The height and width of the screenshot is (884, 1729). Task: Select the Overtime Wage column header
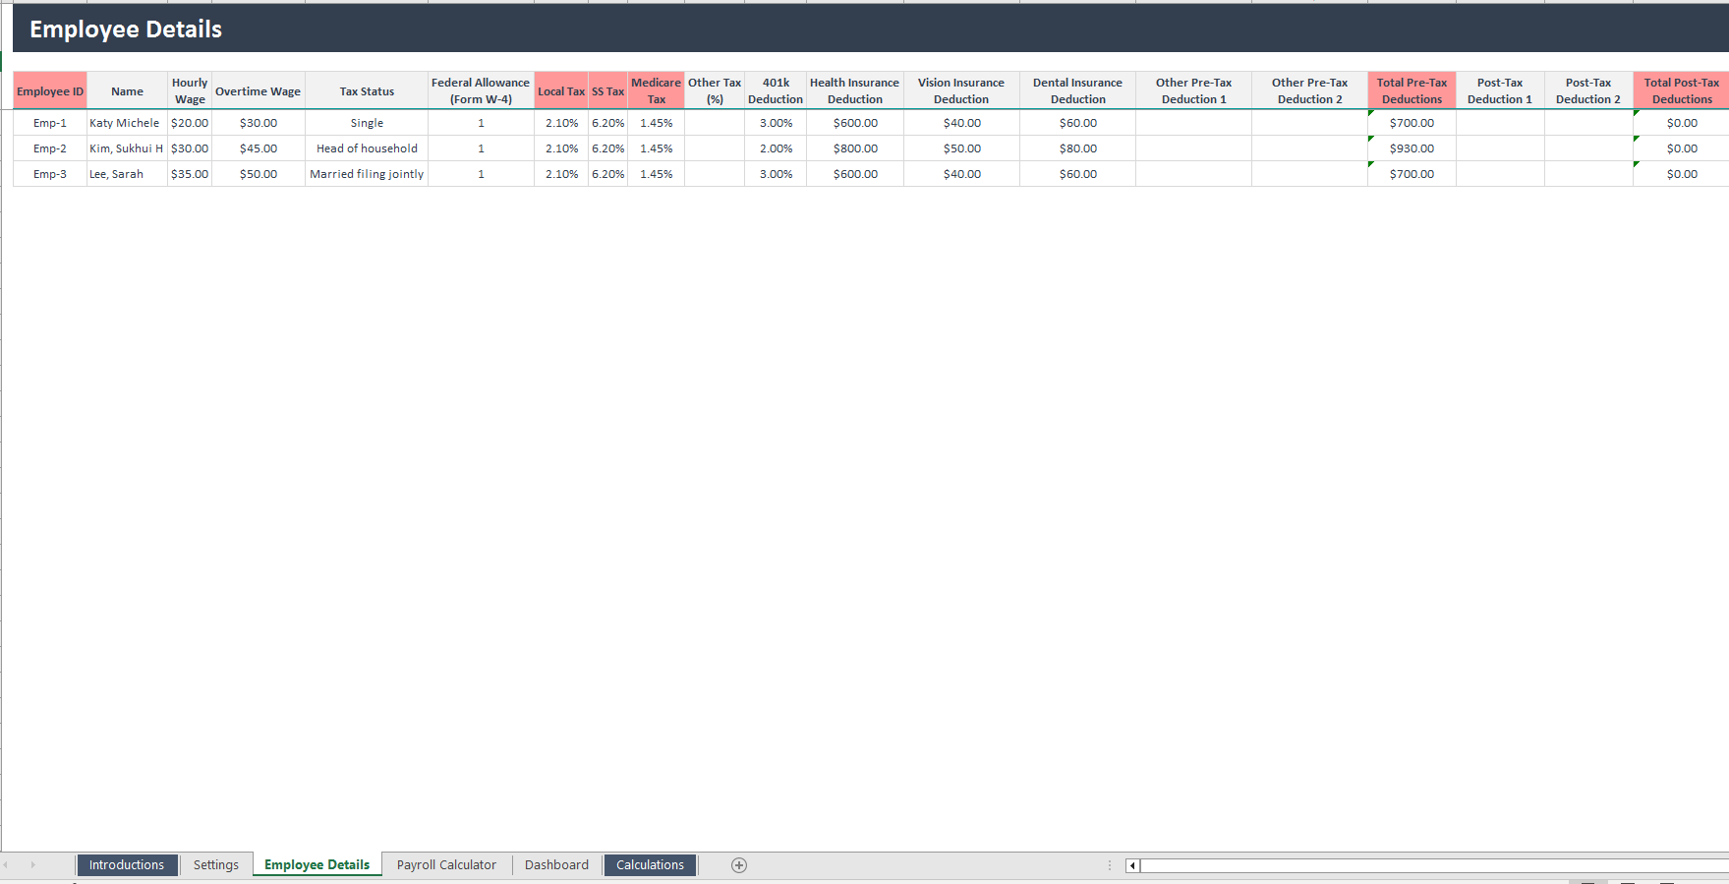tap(259, 90)
